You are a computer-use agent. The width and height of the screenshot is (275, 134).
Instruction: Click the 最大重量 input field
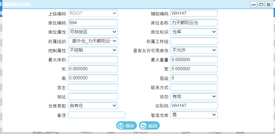194,60
